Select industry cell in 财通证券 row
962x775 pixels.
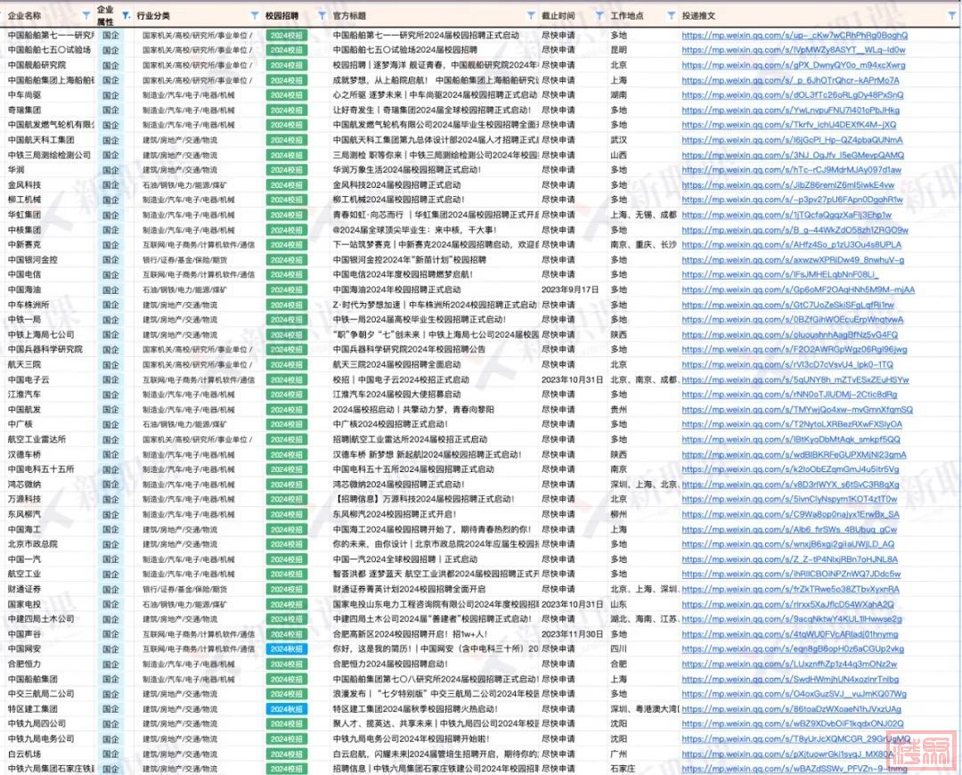coord(185,589)
